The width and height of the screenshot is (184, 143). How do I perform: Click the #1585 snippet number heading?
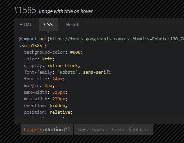point(25,10)
